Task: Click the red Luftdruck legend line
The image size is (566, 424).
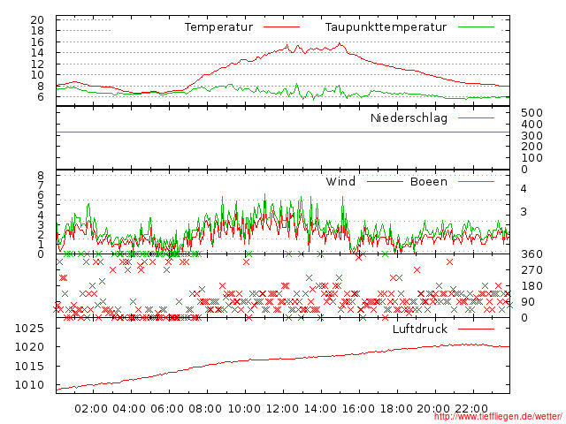Action: tap(476, 329)
